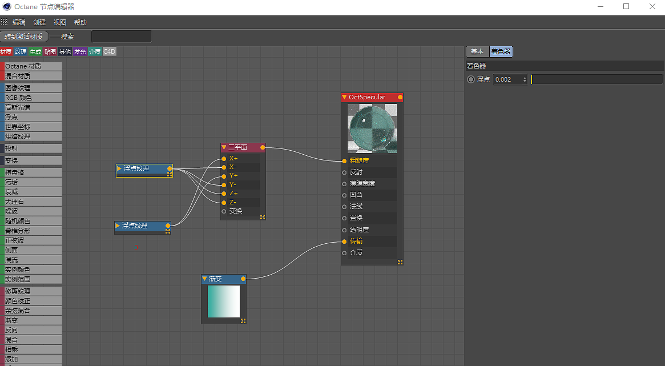The height and width of the screenshot is (366, 665).
Task: Click the resize corner icon of 渐变 node
Action: (x=243, y=321)
